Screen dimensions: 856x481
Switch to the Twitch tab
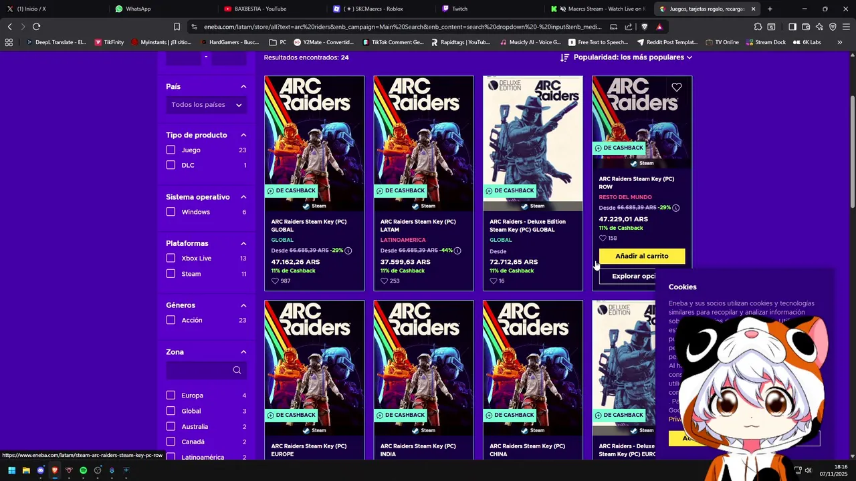(x=488, y=9)
